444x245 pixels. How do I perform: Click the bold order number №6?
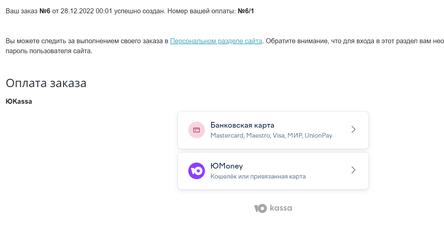coord(45,11)
